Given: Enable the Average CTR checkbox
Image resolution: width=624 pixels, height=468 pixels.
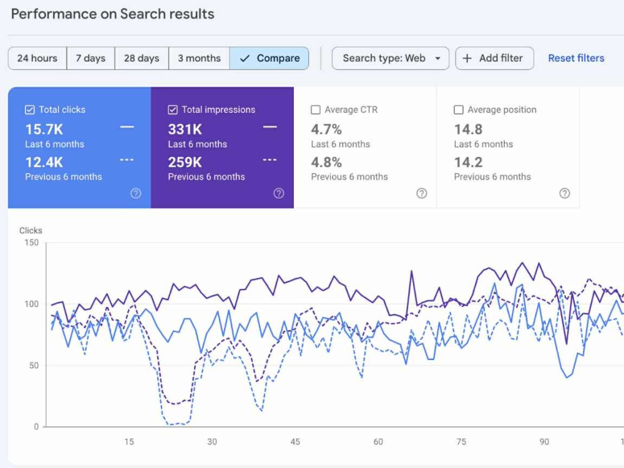Looking at the screenshot, I should pos(315,110).
